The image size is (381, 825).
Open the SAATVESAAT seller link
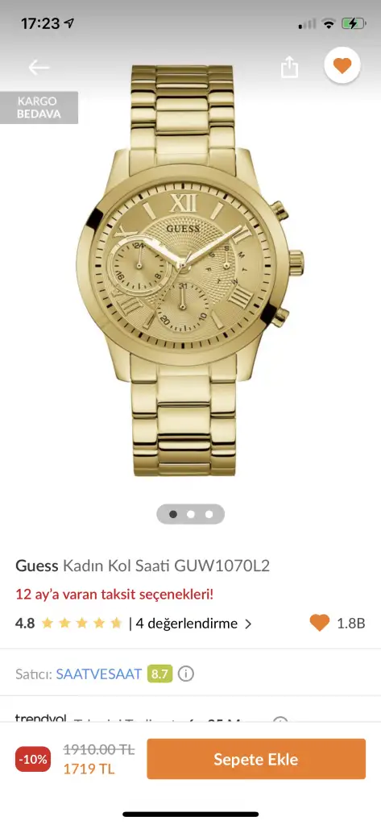pyautogui.click(x=99, y=674)
